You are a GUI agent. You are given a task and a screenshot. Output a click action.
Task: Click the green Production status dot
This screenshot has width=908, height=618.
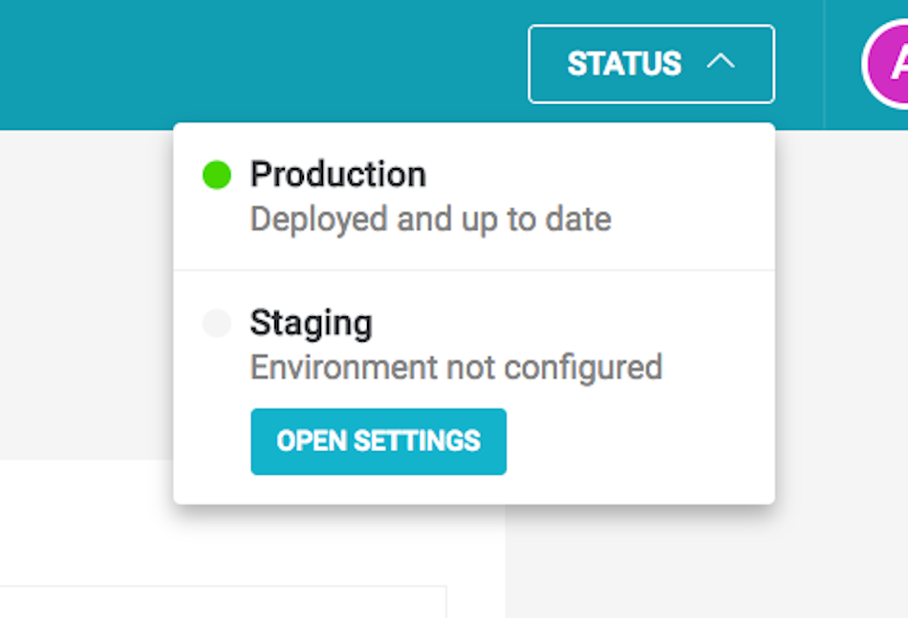click(x=217, y=175)
